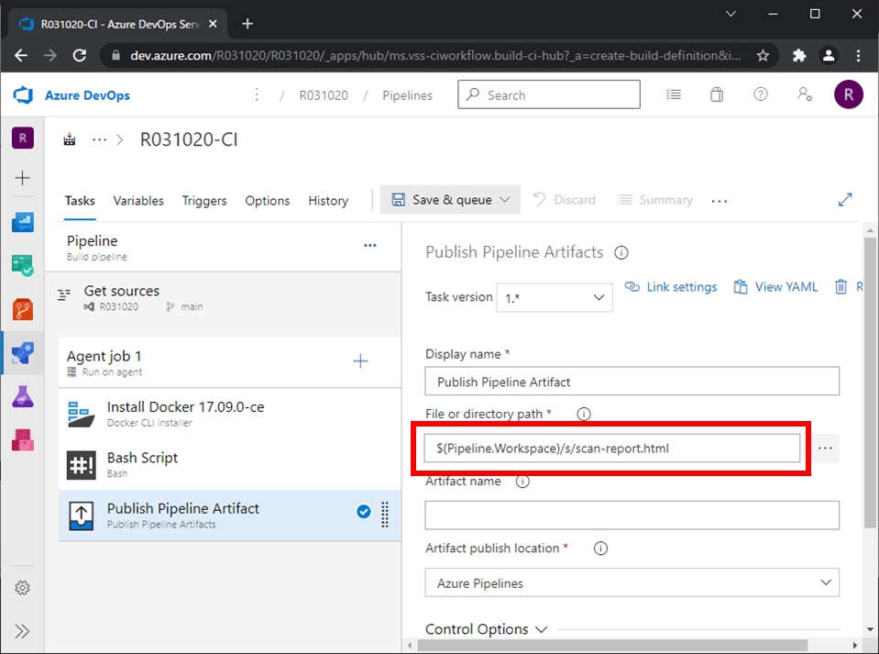Image resolution: width=879 pixels, height=654 pixels.
Task: Switch to the Options tab
Action: [x=268, y=201]
